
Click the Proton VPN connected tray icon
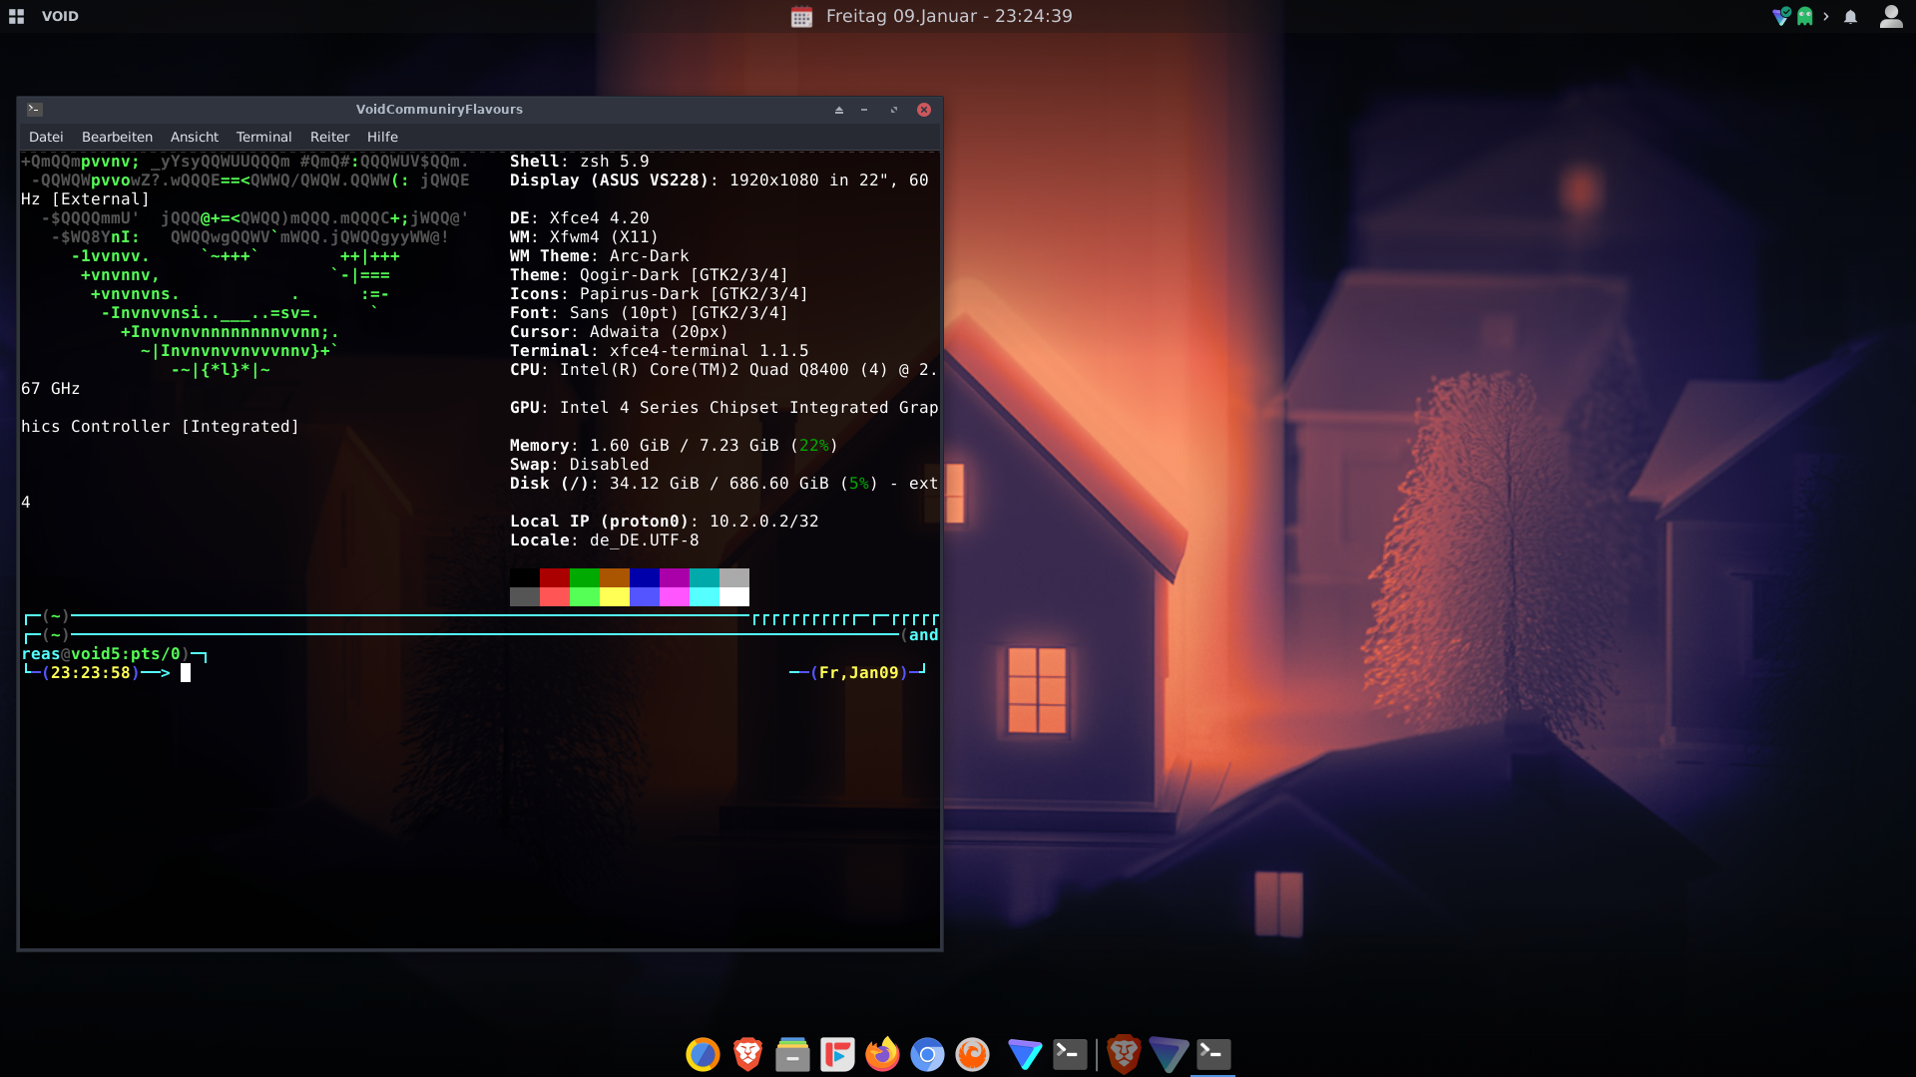1781,16
